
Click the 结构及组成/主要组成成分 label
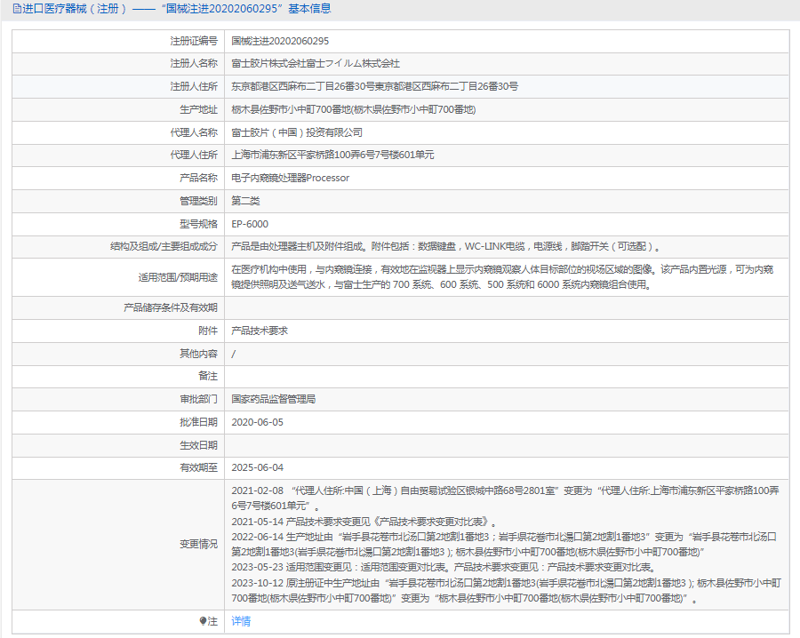pos(164,247)
